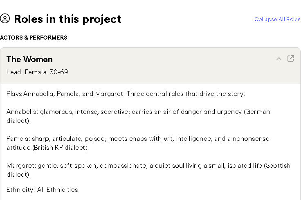301x200 pixels.
Task: Click the Pamela character description paragraph
Action: [x=123, y=138]
